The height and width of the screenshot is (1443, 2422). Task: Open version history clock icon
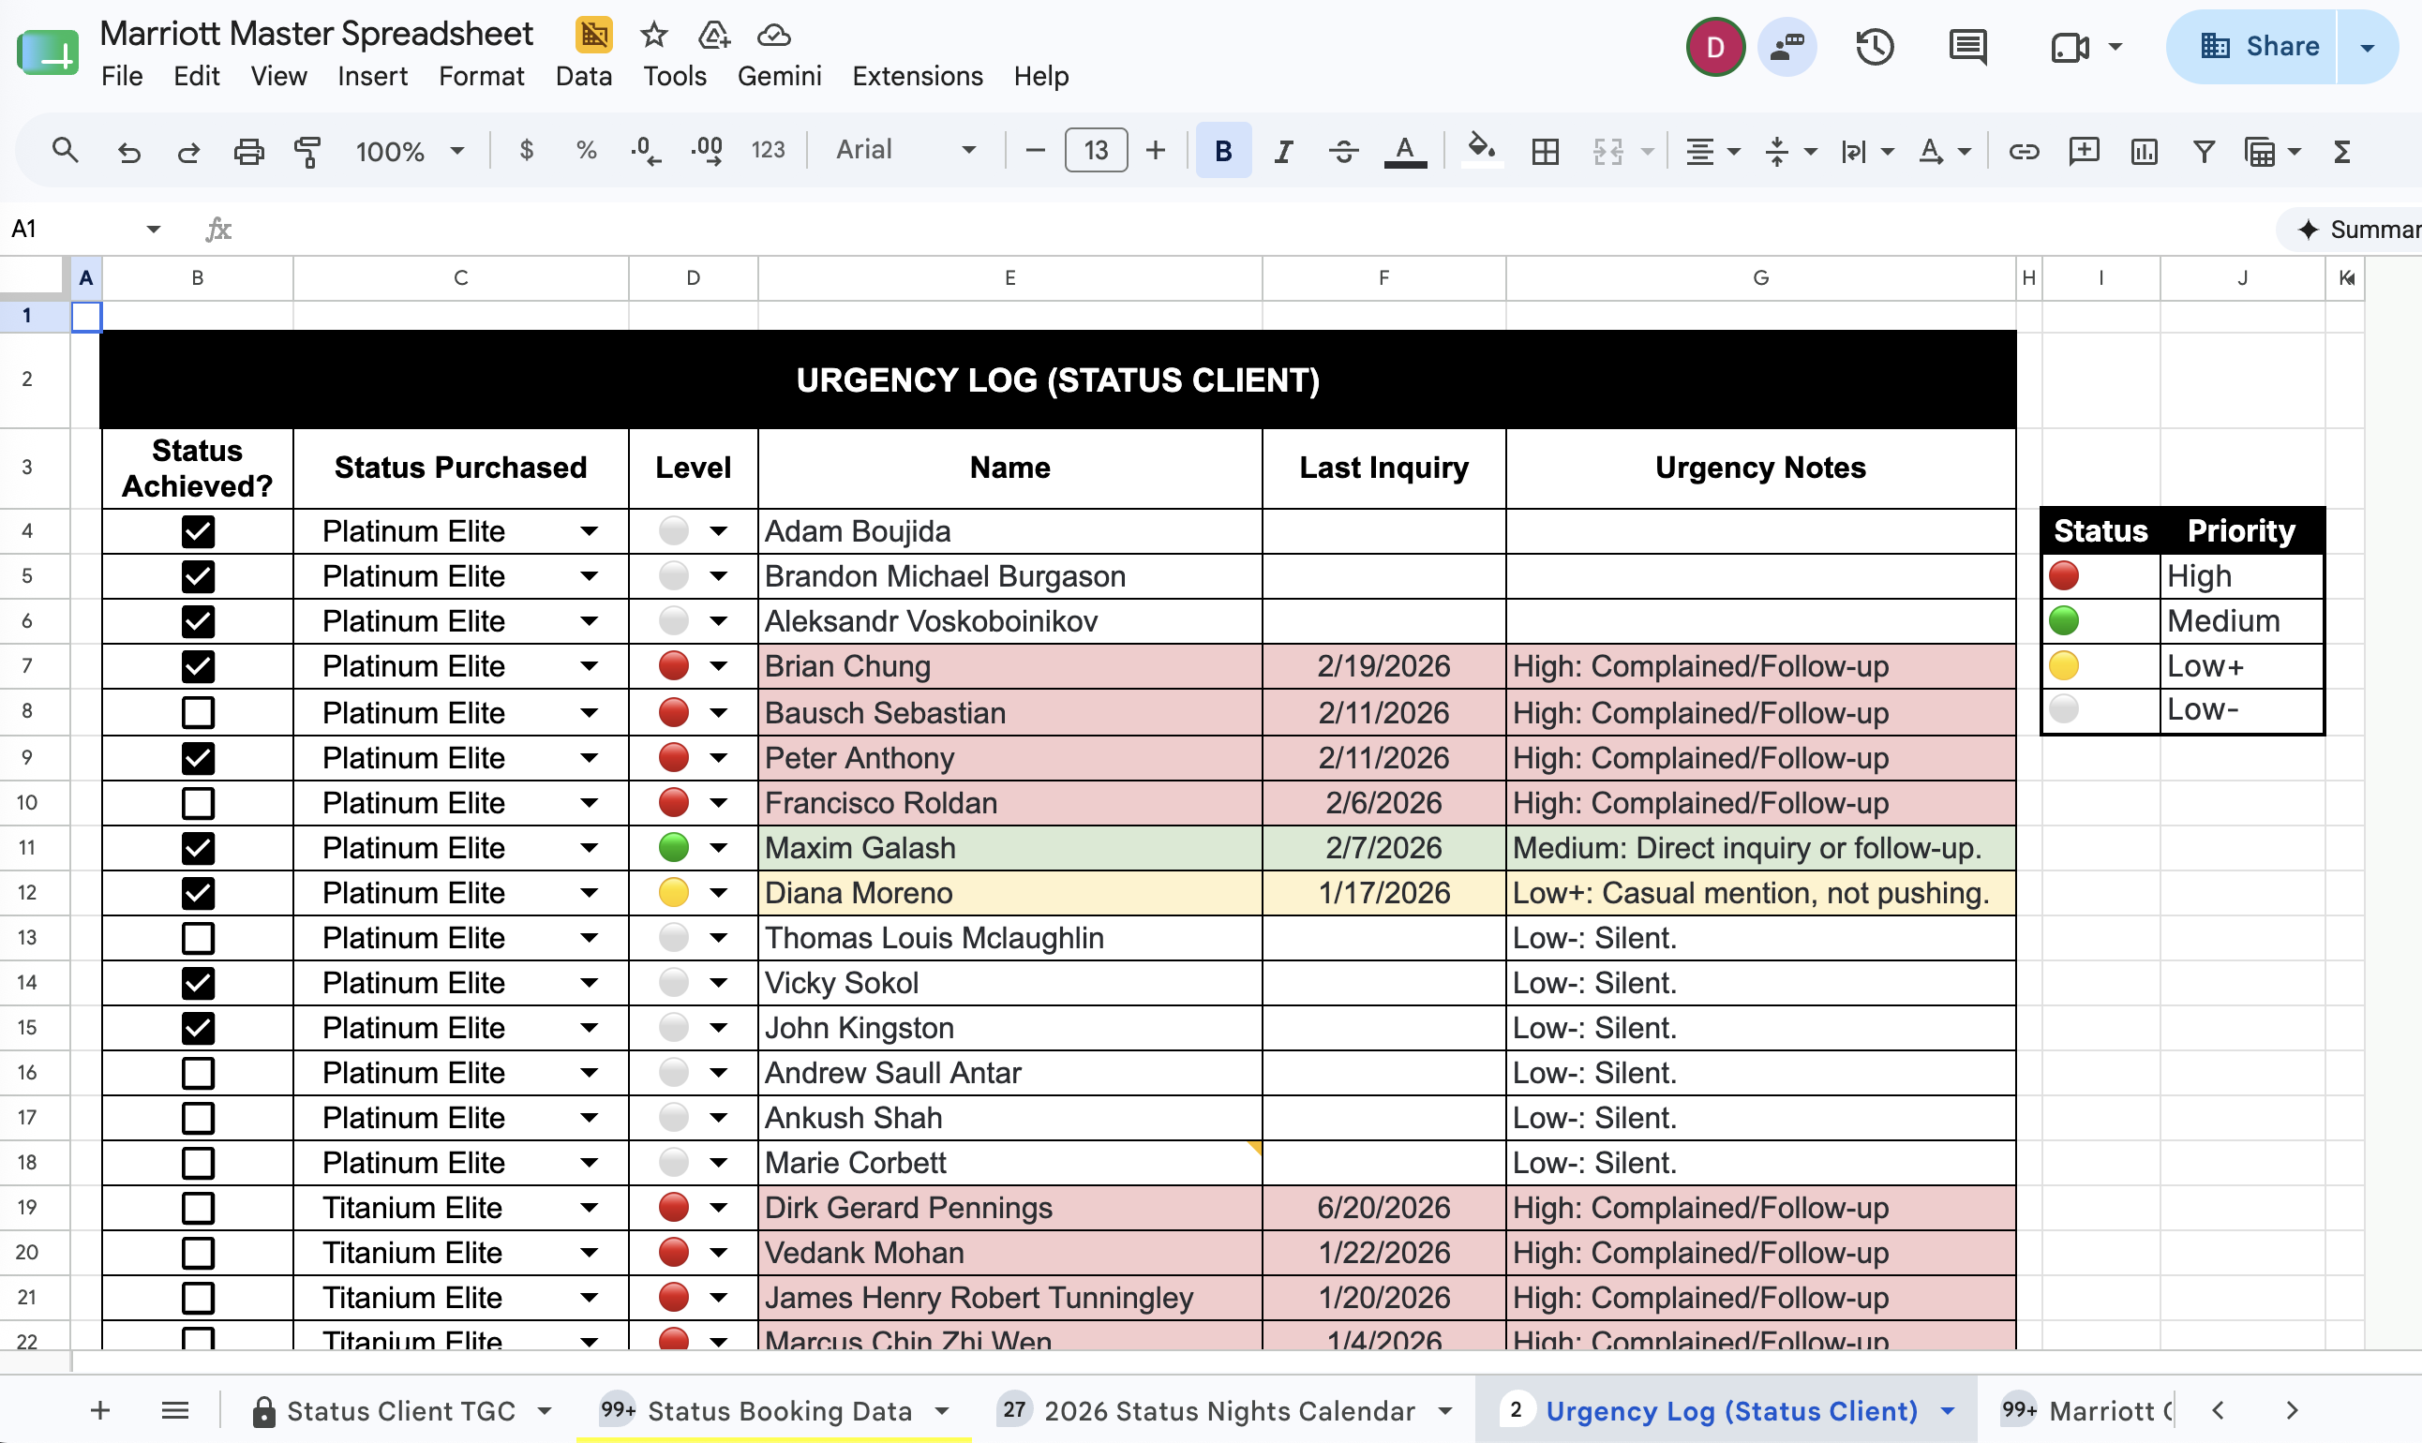(x=1874, y=47)
